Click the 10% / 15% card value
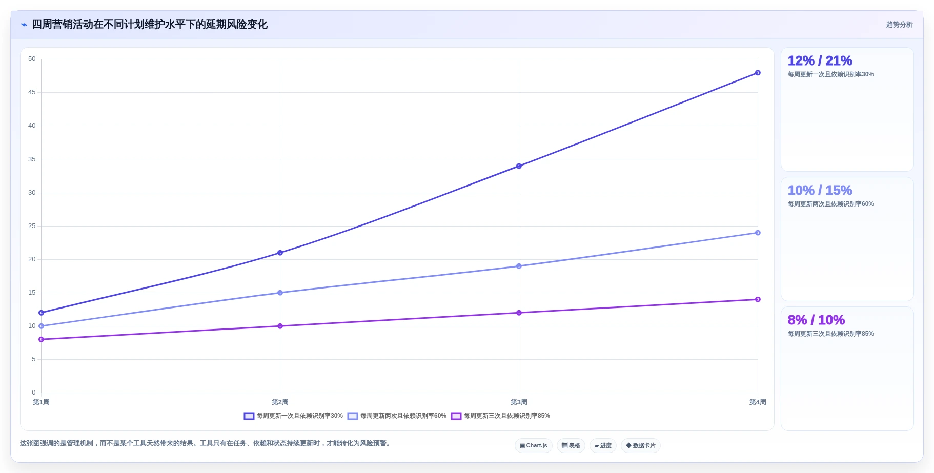The height and width of the screenshot is (473, 934). pos(820,190)
